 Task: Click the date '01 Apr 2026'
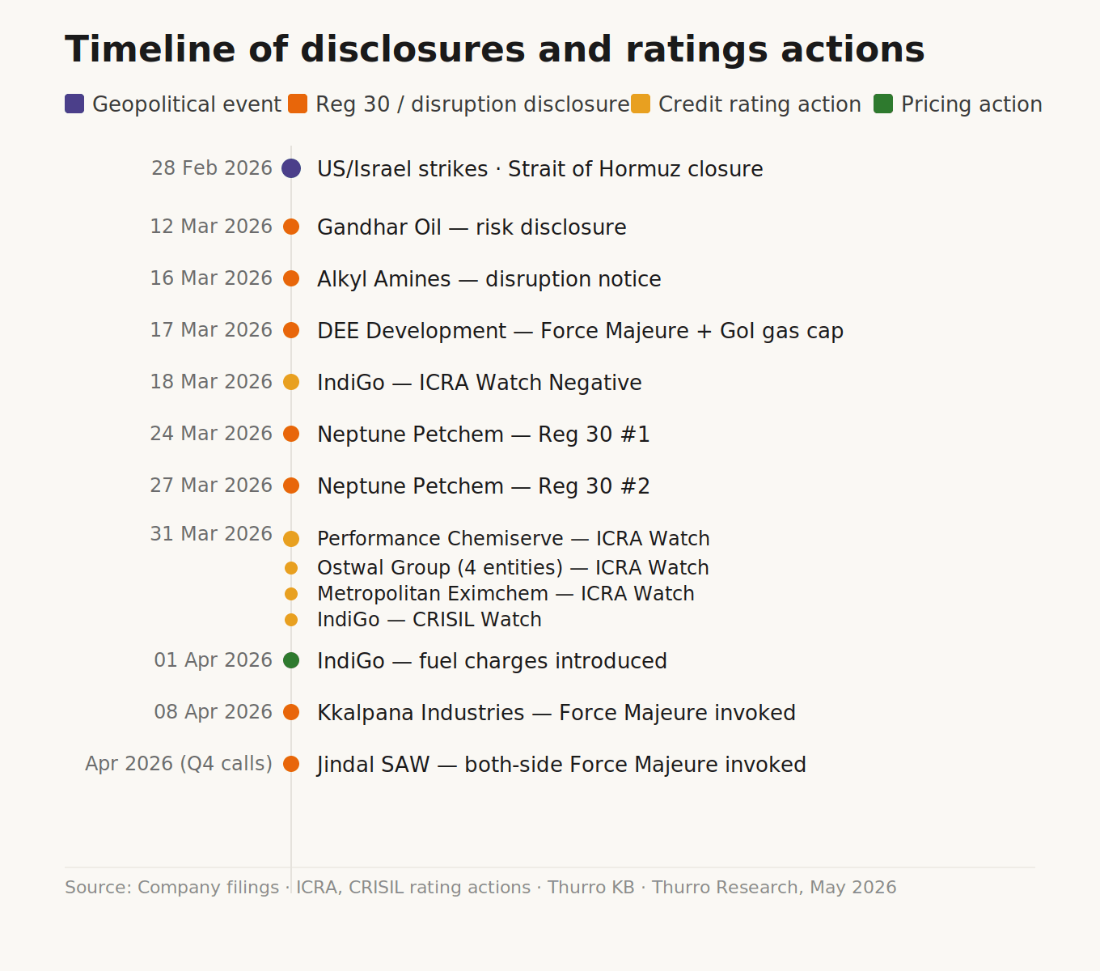coord(214,660)
